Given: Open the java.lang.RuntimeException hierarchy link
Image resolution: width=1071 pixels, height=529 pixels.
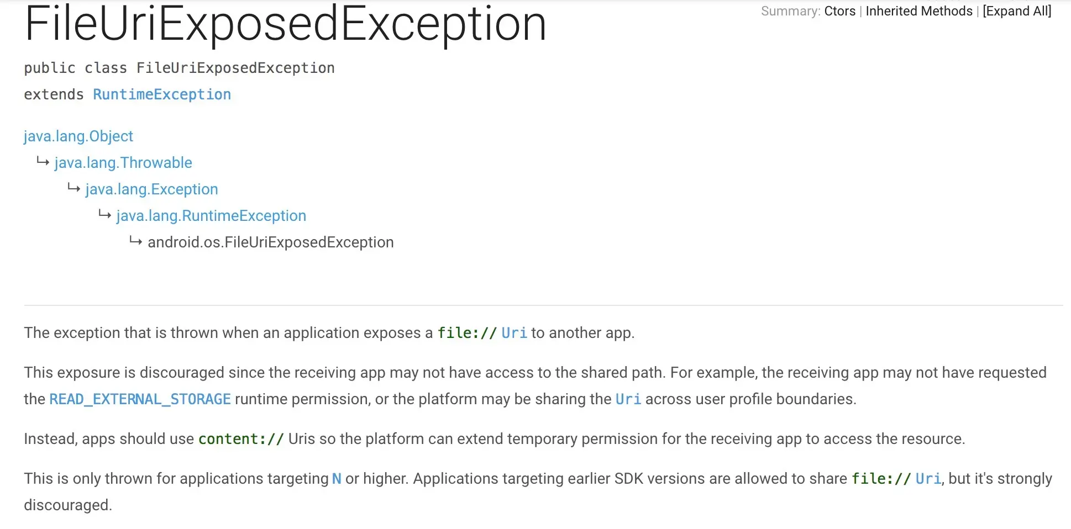Looking at the screenshot, I should point(211,216).
